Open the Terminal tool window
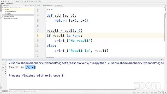 [x=27, y=91]
